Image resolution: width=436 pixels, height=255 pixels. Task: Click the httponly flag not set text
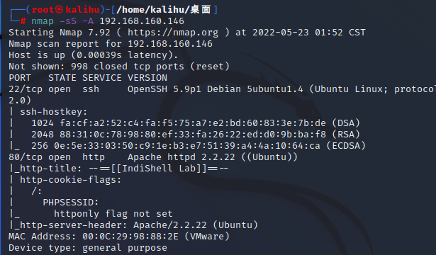113,214
